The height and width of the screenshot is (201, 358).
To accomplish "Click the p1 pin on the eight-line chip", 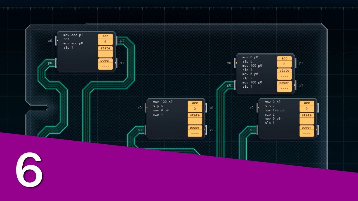I will coord(301,63).
